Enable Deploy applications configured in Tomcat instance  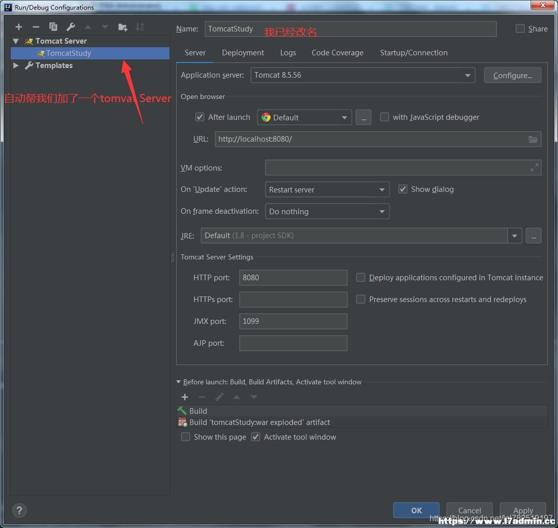coord(360,278)
